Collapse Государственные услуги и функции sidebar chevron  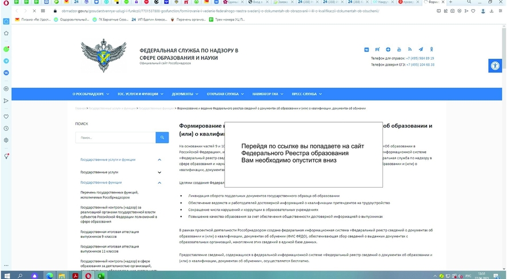pyautogui.click(x=159, y=160)
